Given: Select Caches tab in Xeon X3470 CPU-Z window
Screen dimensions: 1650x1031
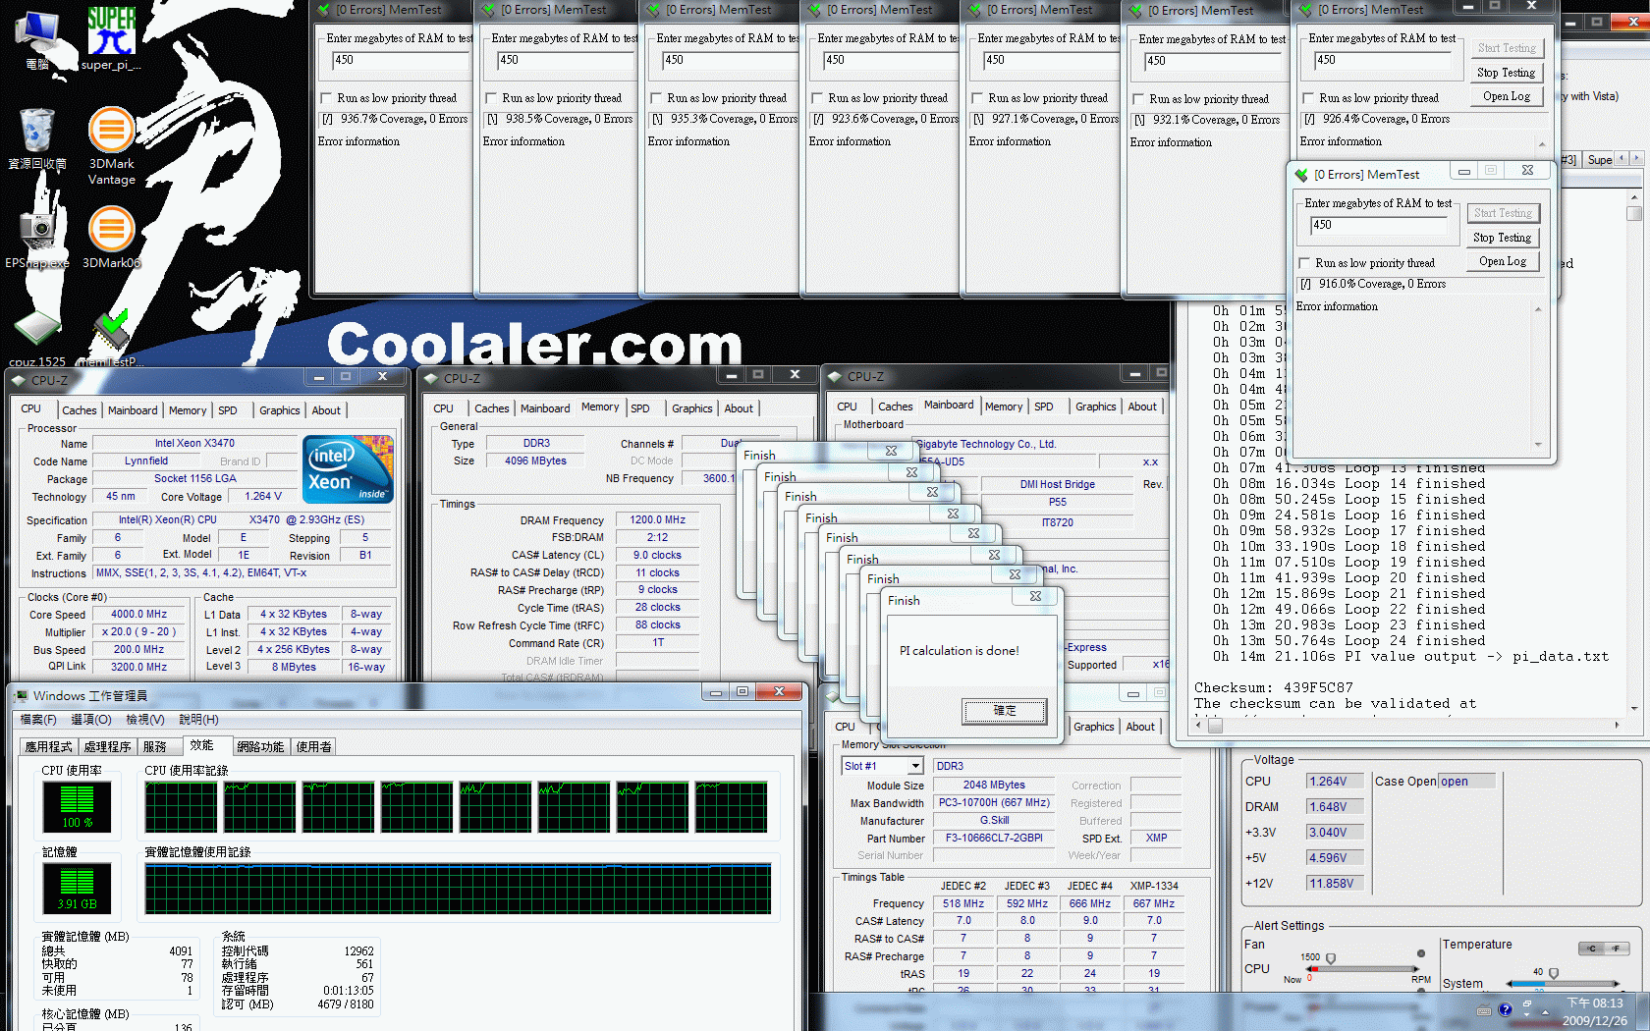Looking at the screenshot, I should point(79,410).
